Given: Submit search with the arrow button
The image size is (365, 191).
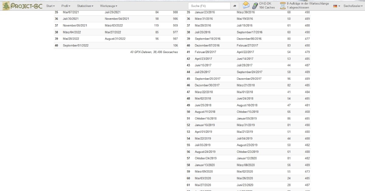Looking at the screenshot, I should 235,6.
